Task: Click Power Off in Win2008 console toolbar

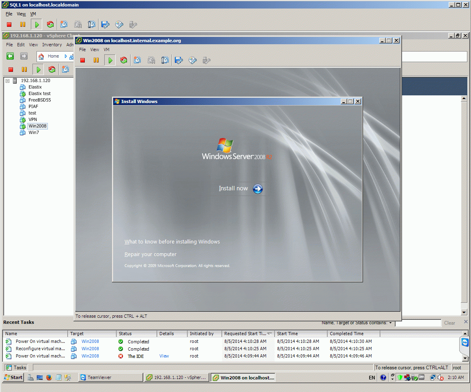Action: pyautogui.click(x=83, y=60)
